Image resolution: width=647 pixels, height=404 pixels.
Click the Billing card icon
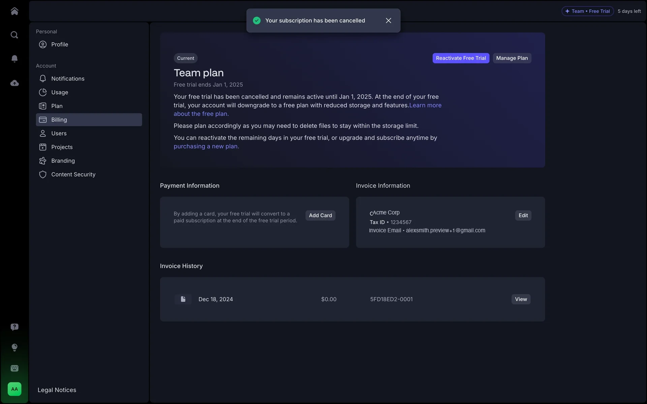coord(43,120)
